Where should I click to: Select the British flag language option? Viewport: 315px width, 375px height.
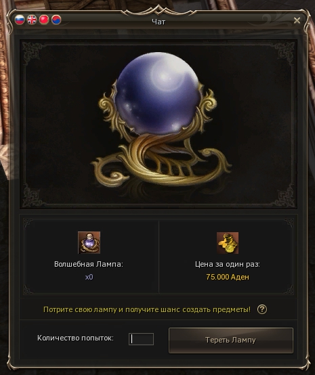click(32, 20)
